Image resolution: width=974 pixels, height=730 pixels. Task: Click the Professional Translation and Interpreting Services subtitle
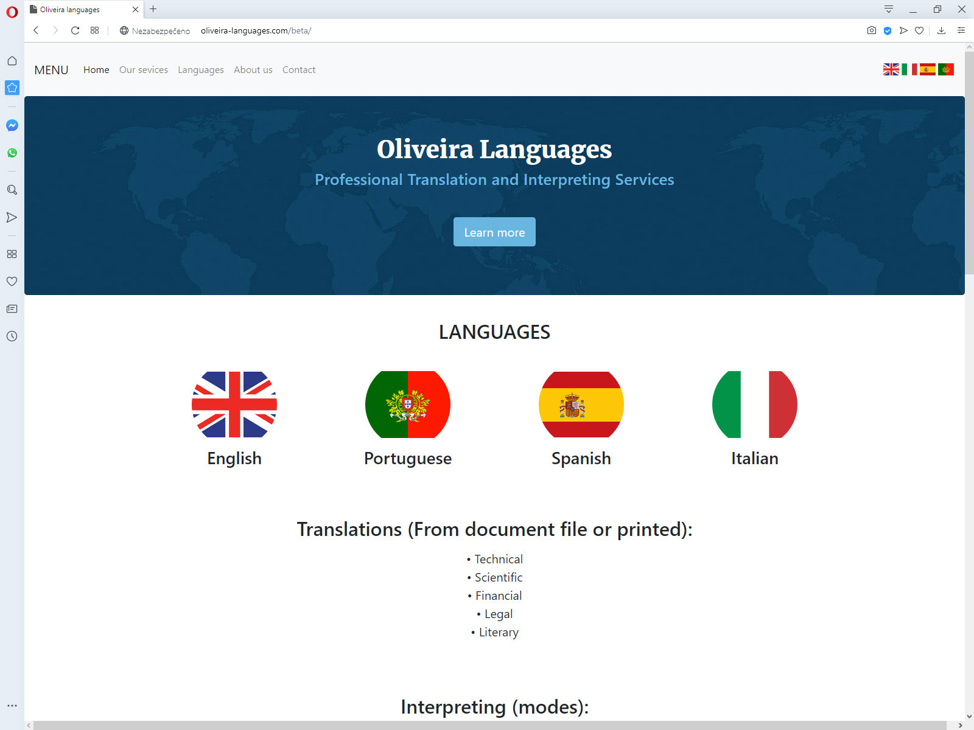tap(494, 180)
